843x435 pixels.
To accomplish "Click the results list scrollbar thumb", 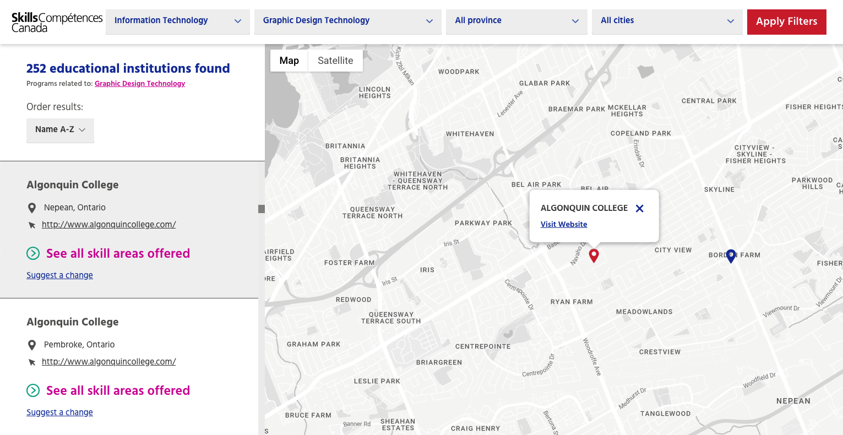I will coord(262,209).
